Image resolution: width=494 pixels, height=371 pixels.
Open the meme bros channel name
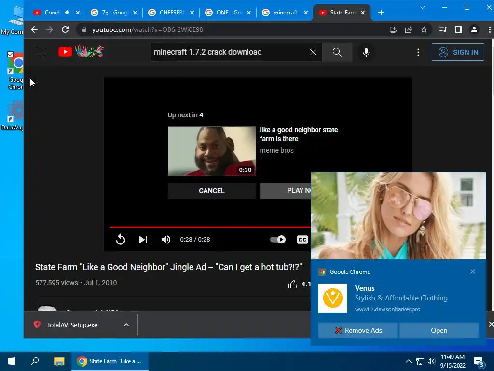coord(276,150)
